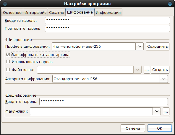The width and height of the screenshot is (175, 135).
Task: Switch to the Основное tab
Action: coord(12,12)
